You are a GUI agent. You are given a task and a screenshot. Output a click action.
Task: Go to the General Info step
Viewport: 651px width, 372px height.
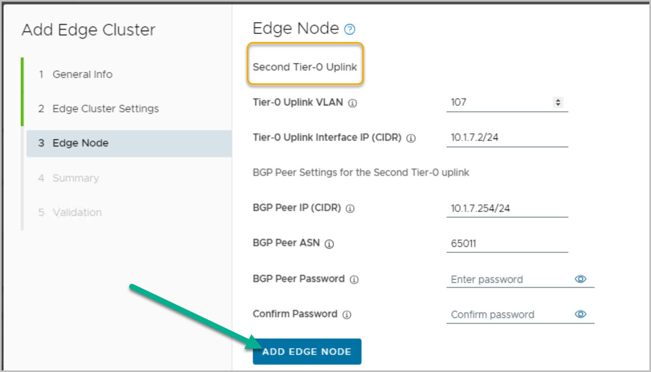pyautogui.click(x=82, y=74)
